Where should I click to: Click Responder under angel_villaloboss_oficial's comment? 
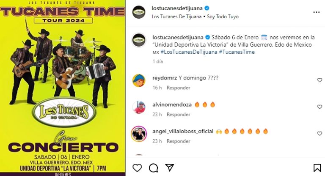point(178,141)
